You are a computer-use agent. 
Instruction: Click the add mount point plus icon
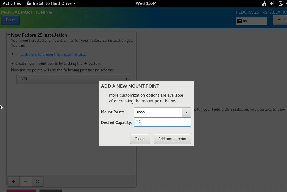point(13,181)
